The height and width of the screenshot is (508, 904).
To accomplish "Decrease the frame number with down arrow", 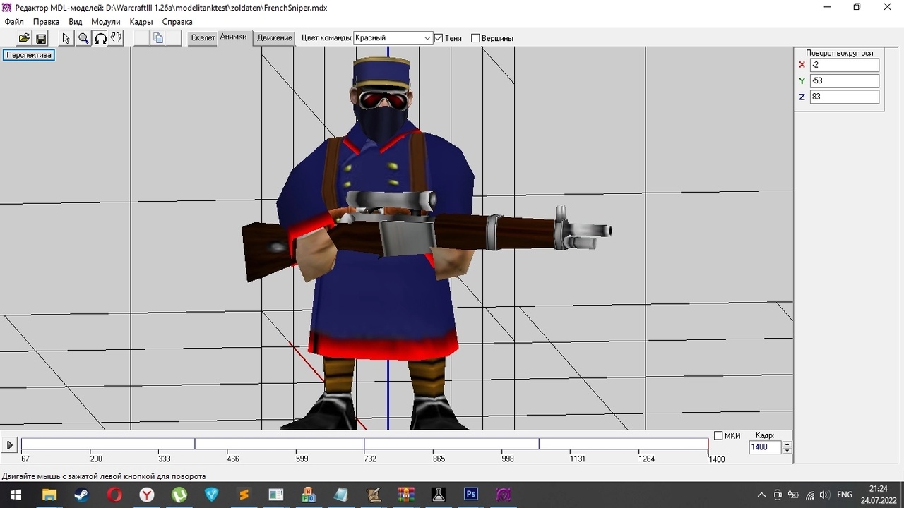I will point(787,451).
